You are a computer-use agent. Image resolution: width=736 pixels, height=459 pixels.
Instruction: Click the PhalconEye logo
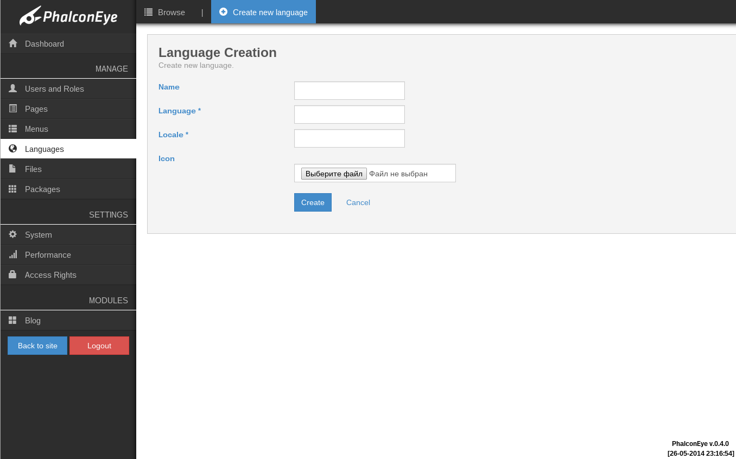68,16
